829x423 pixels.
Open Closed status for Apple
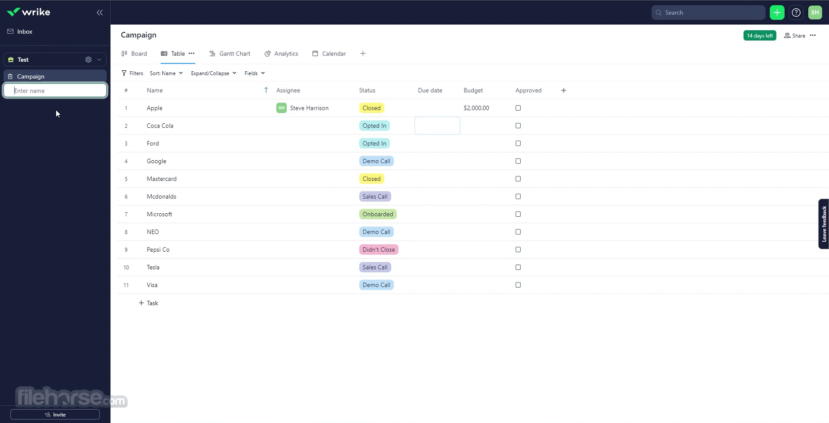[372, 108]
